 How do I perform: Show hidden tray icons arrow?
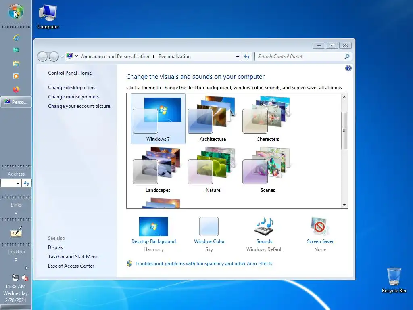(26, 268)
